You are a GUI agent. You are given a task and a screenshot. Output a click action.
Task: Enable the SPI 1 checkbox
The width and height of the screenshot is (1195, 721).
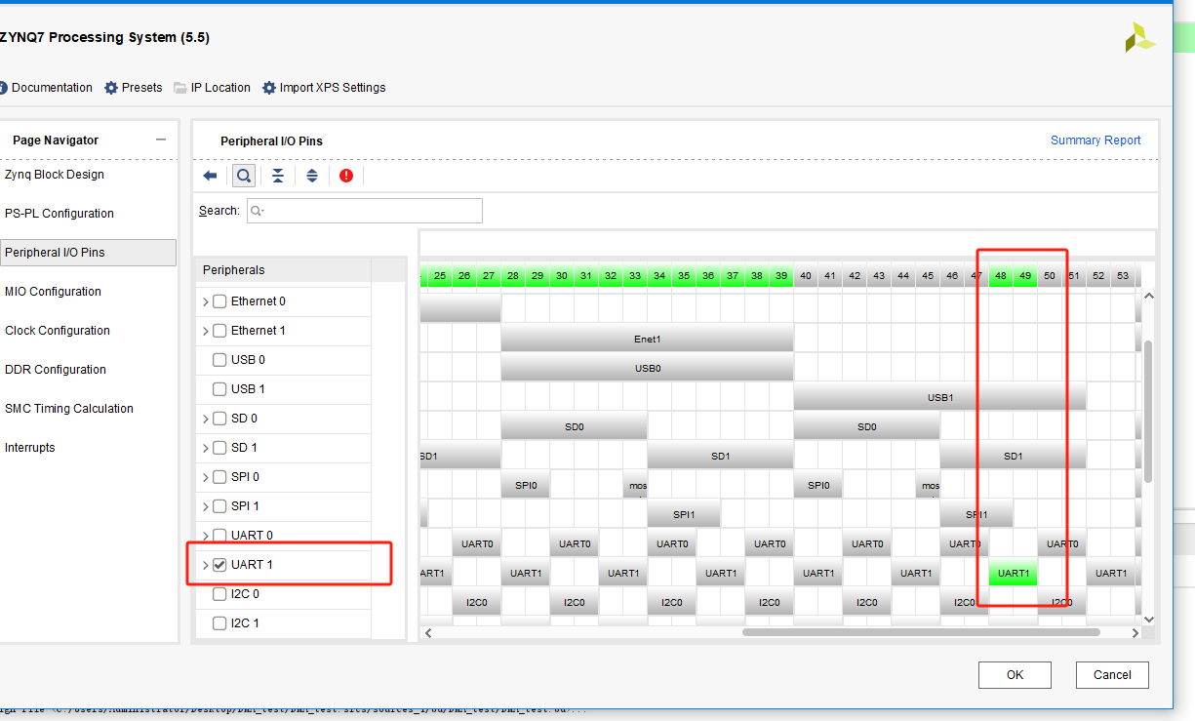click(219, 506)
